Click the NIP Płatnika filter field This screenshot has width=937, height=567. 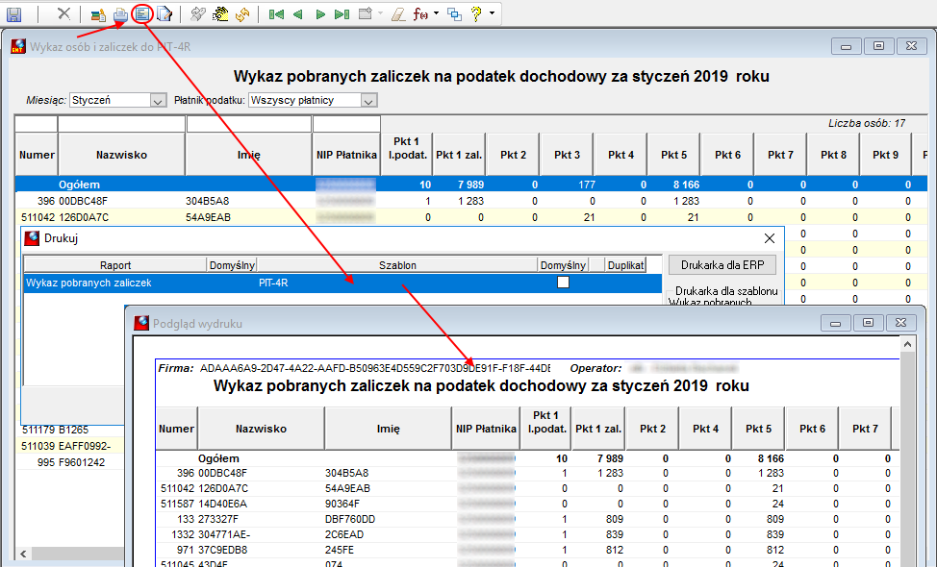[x=346, y=124]
